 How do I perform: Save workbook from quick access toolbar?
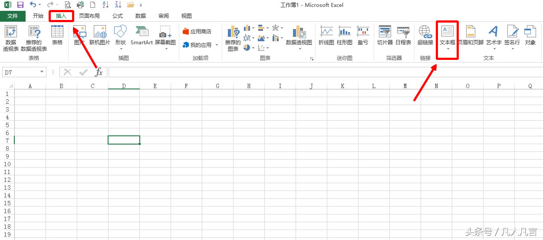click(20, 5)
